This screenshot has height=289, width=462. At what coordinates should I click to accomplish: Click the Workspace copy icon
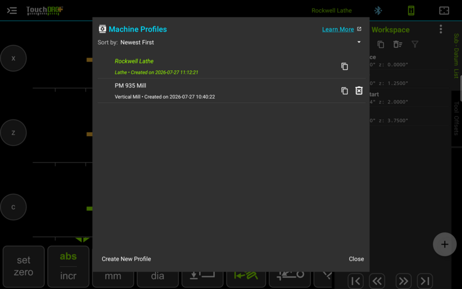[381, 44]
